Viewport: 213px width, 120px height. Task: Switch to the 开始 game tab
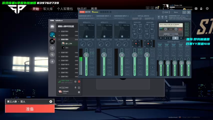click(x=36, y=9)
